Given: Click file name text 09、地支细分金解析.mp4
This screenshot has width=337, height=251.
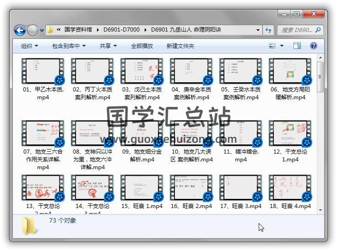Looking at the screenshot, I should click(x=142, y=155).
